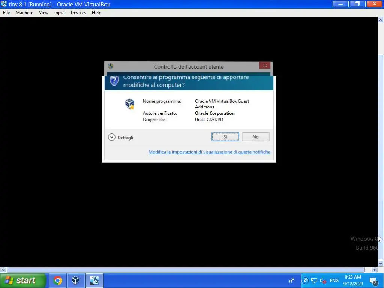Click the Sì button in UAC dialog
The height and width of the screenshot is (288, 384).
[225, 137]
